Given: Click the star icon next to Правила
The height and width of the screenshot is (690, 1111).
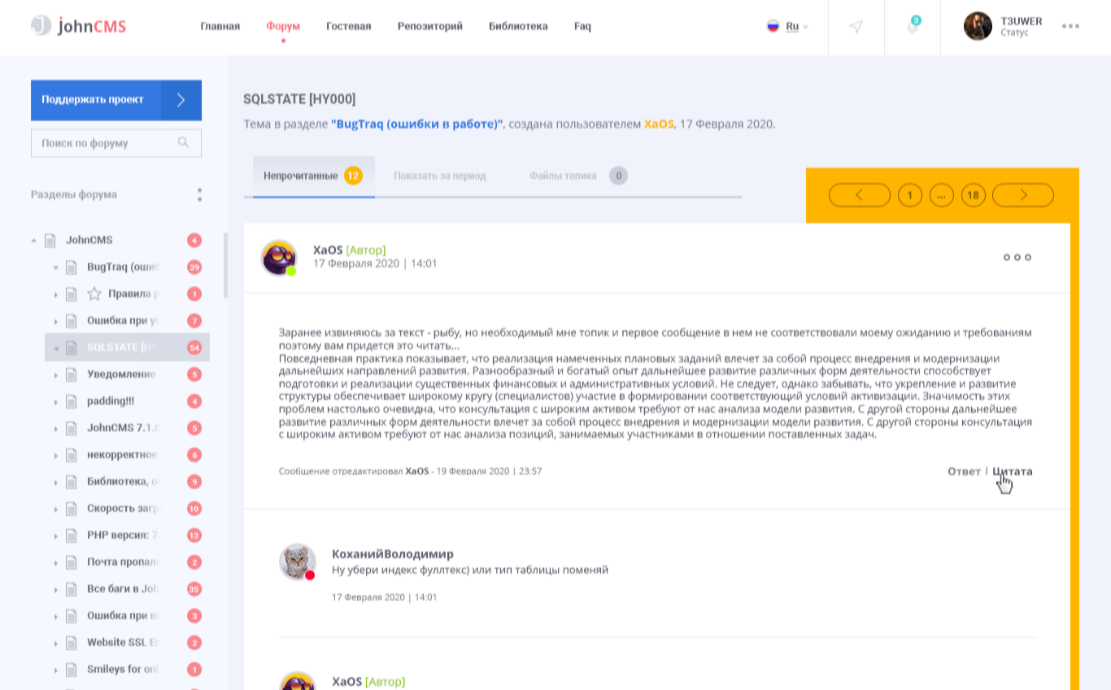Looking at the screenshot, I should (x=94, y=294).
